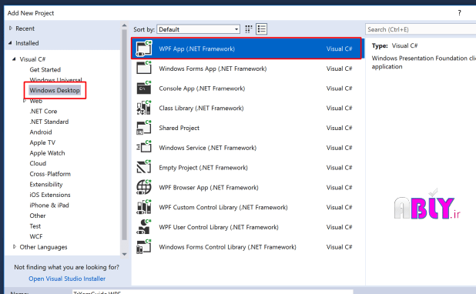This screenshot has height=294, width=476.
Task: Expand the Other Languages node
Action: (x=15, y=247)
